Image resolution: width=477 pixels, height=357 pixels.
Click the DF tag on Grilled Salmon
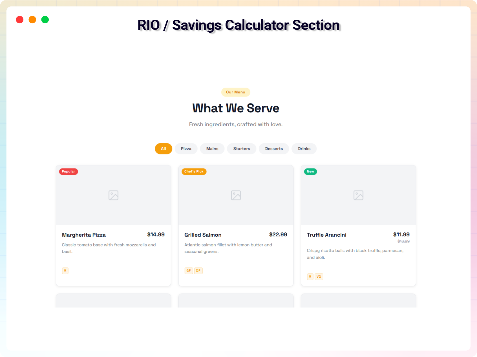pyautogui.click(x=198, y=271)
